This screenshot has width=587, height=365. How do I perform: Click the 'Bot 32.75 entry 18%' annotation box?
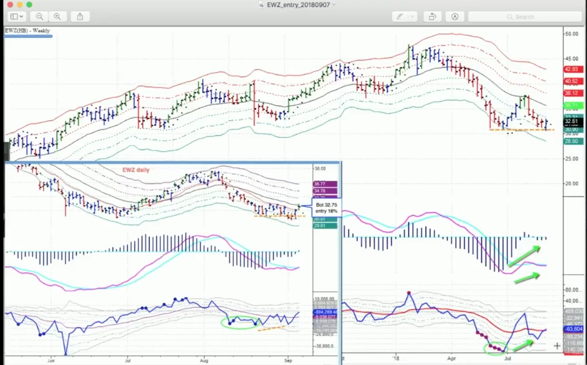click(x=326, y=207)
